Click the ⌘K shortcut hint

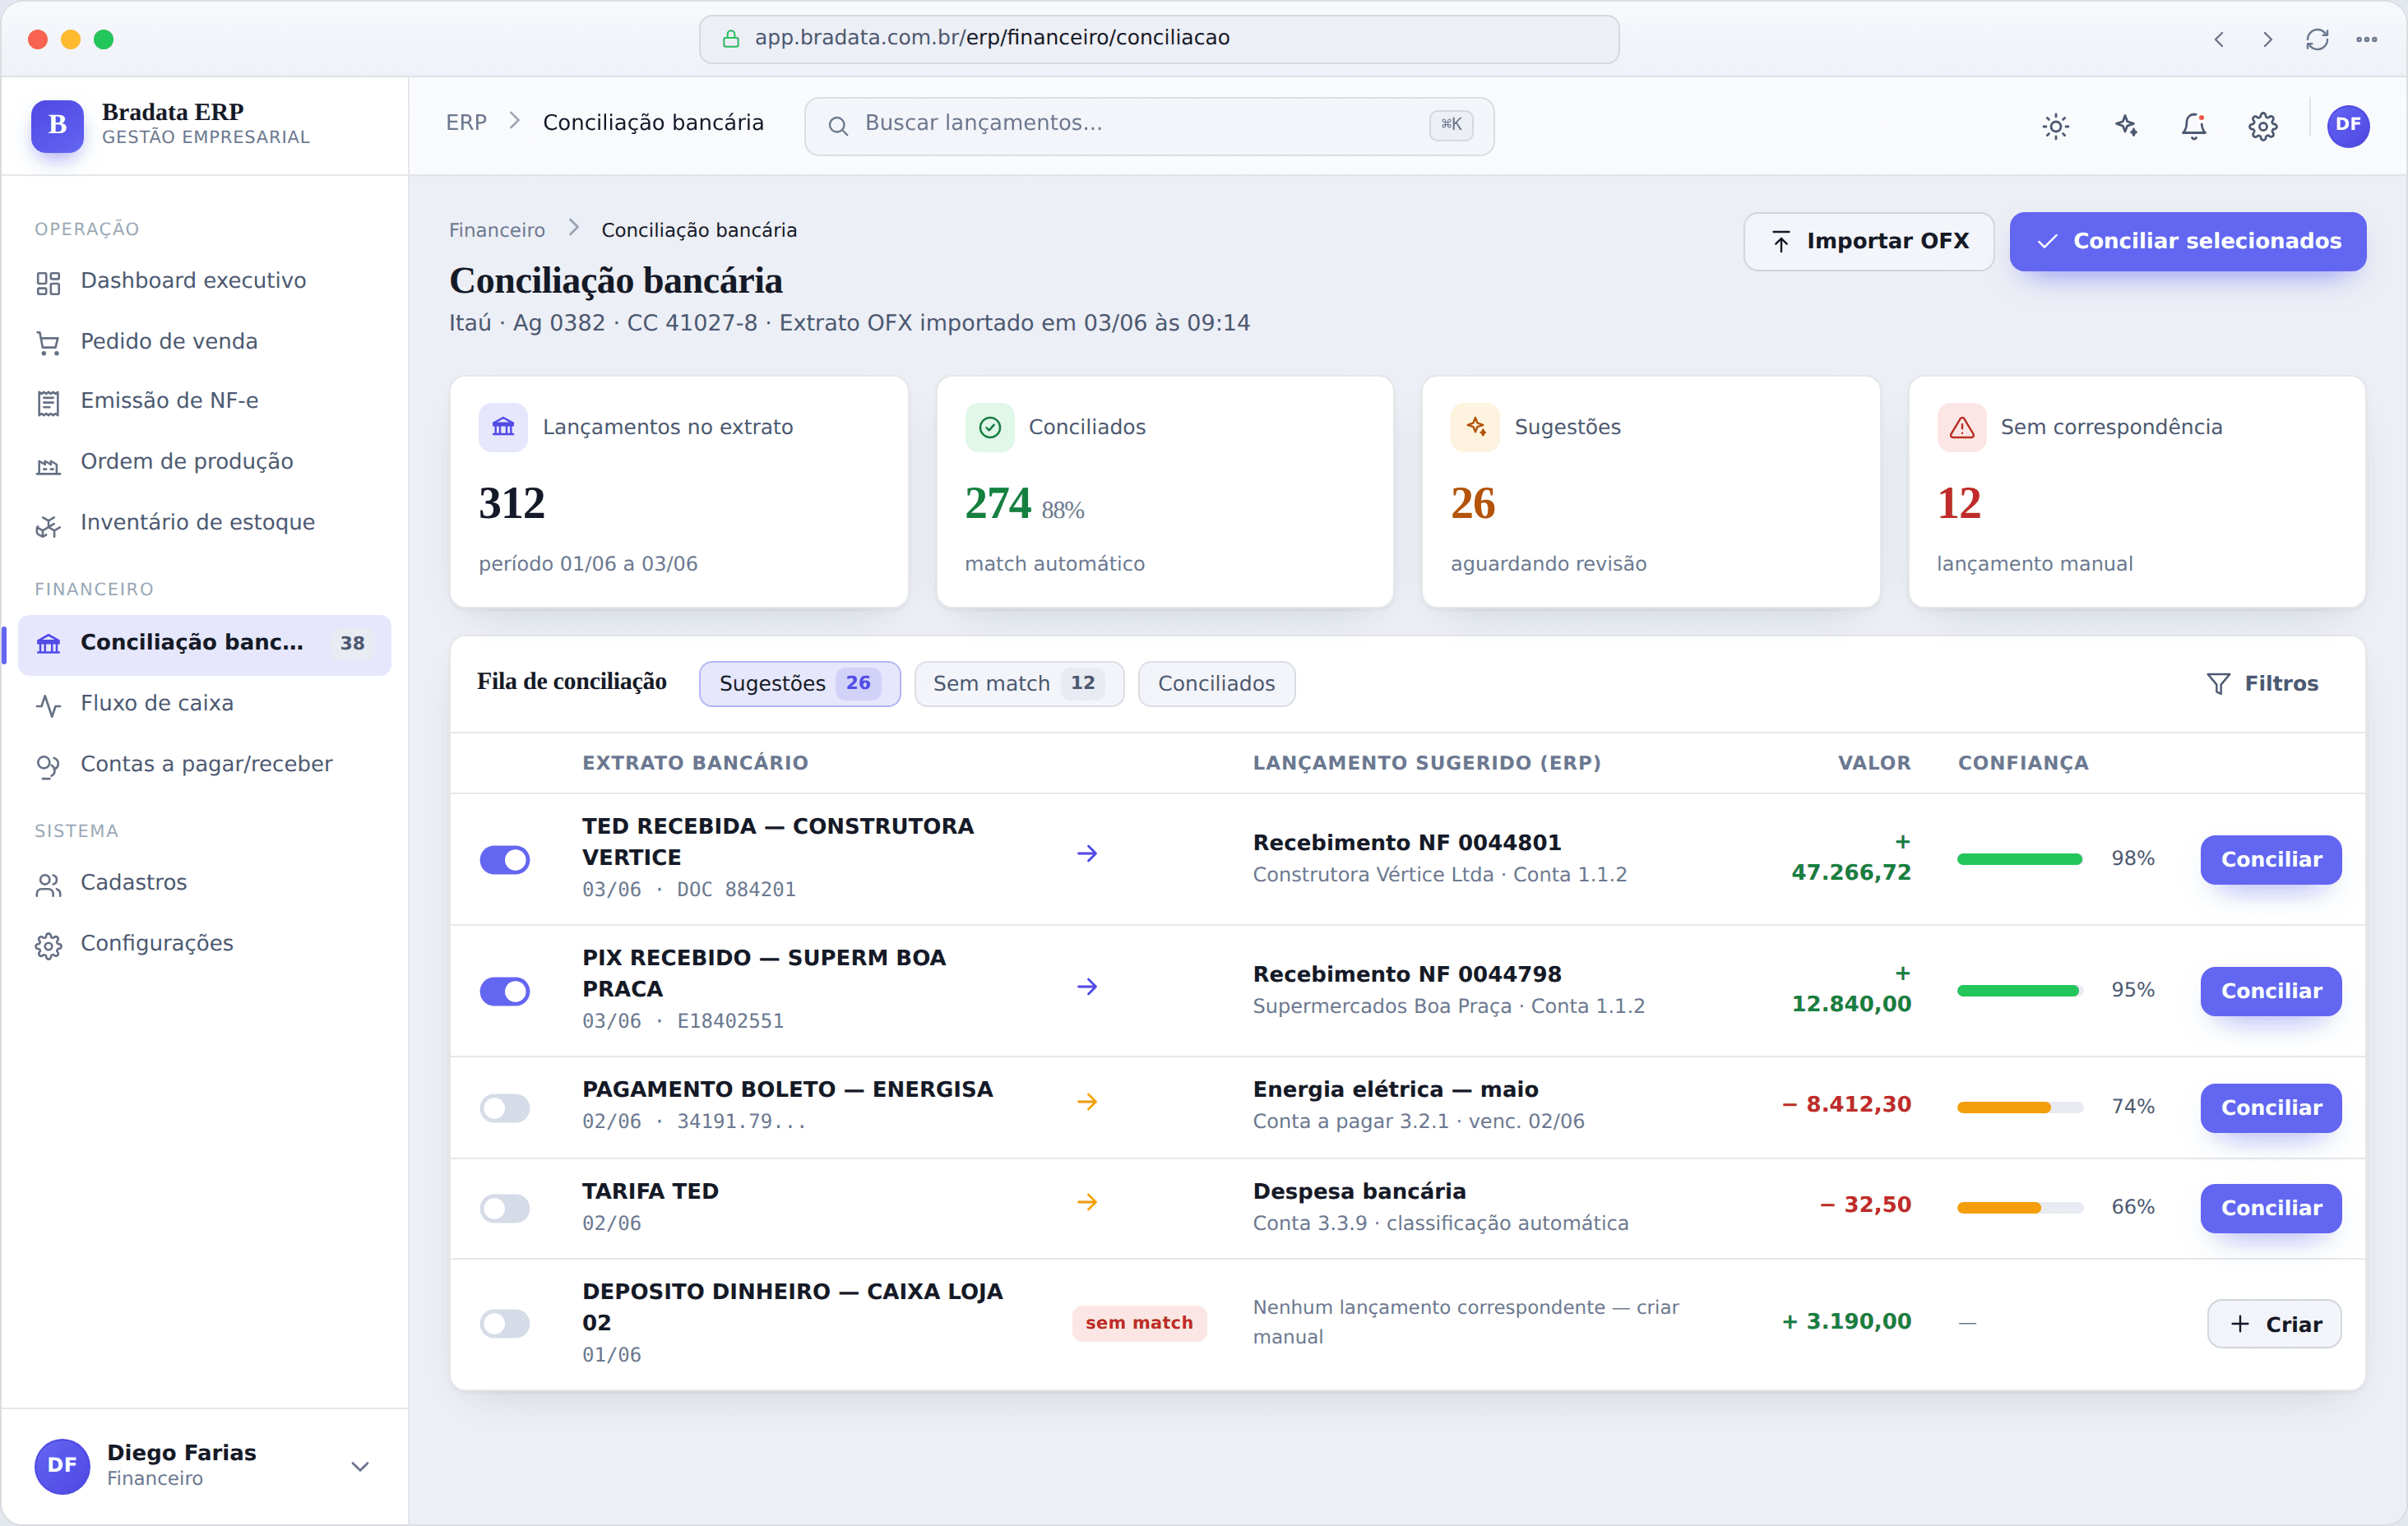click(x=1450, y=125)
